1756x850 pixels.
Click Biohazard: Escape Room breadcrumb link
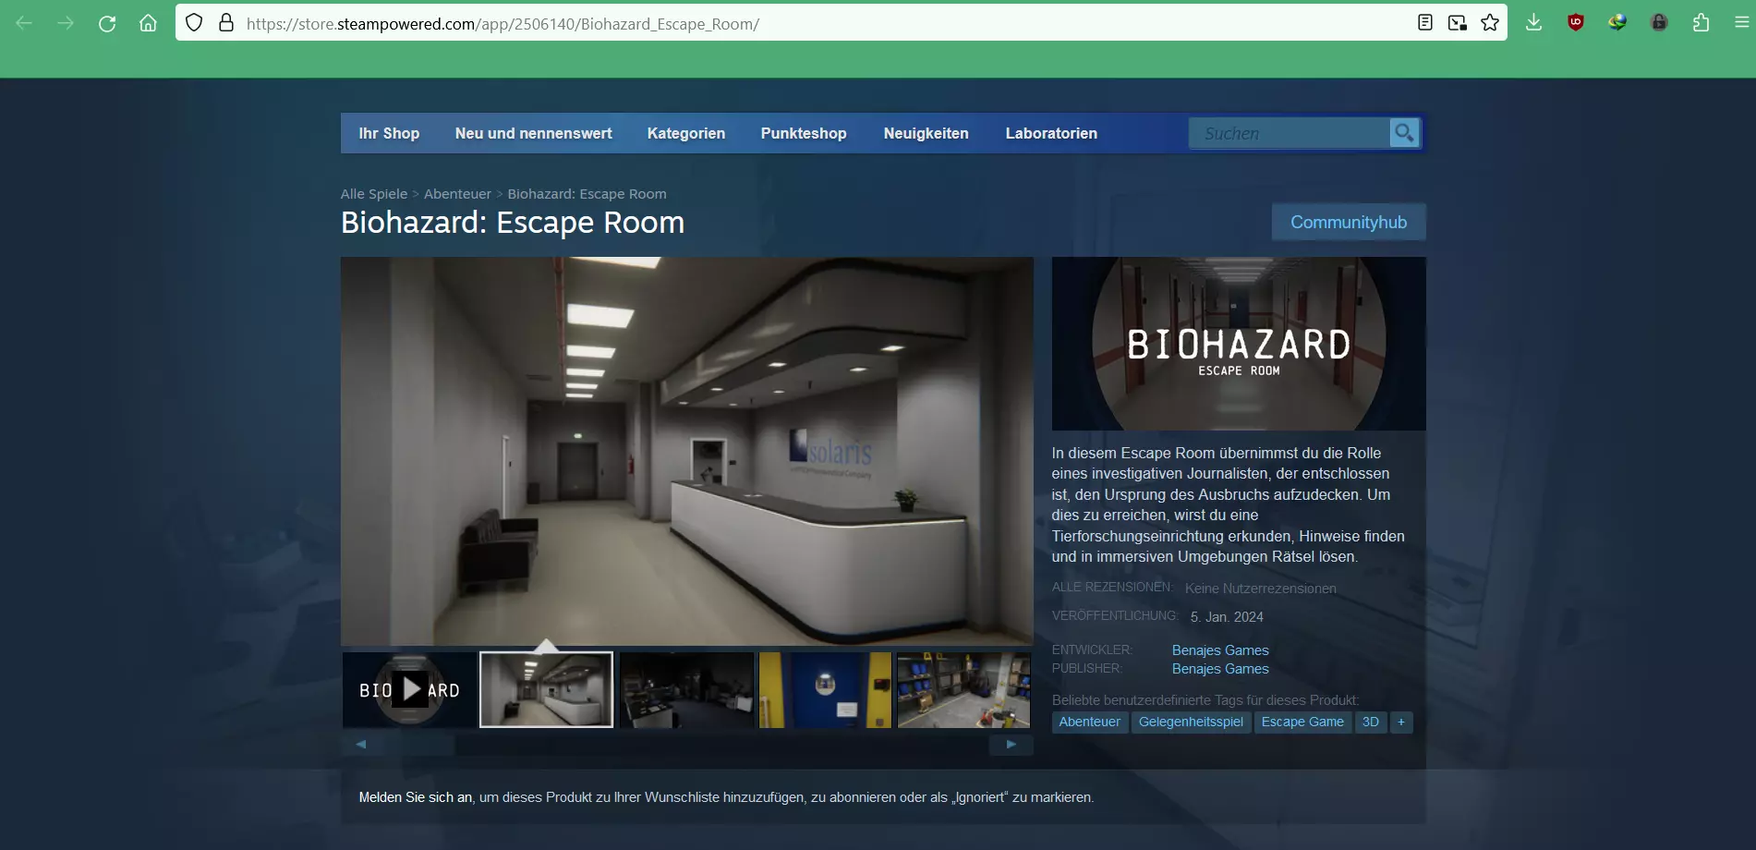coord(587,194)
